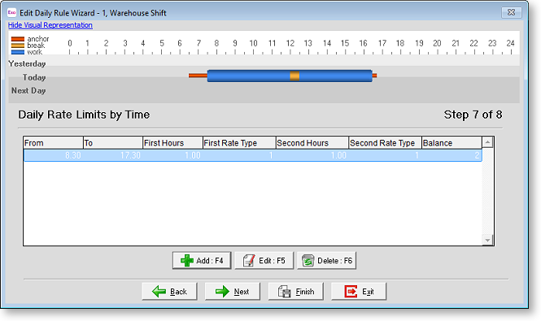Click the Edit notepad pencil icon
Image resolution: width=541 pixels, height=321 pixels.
(x=249, y=260)
